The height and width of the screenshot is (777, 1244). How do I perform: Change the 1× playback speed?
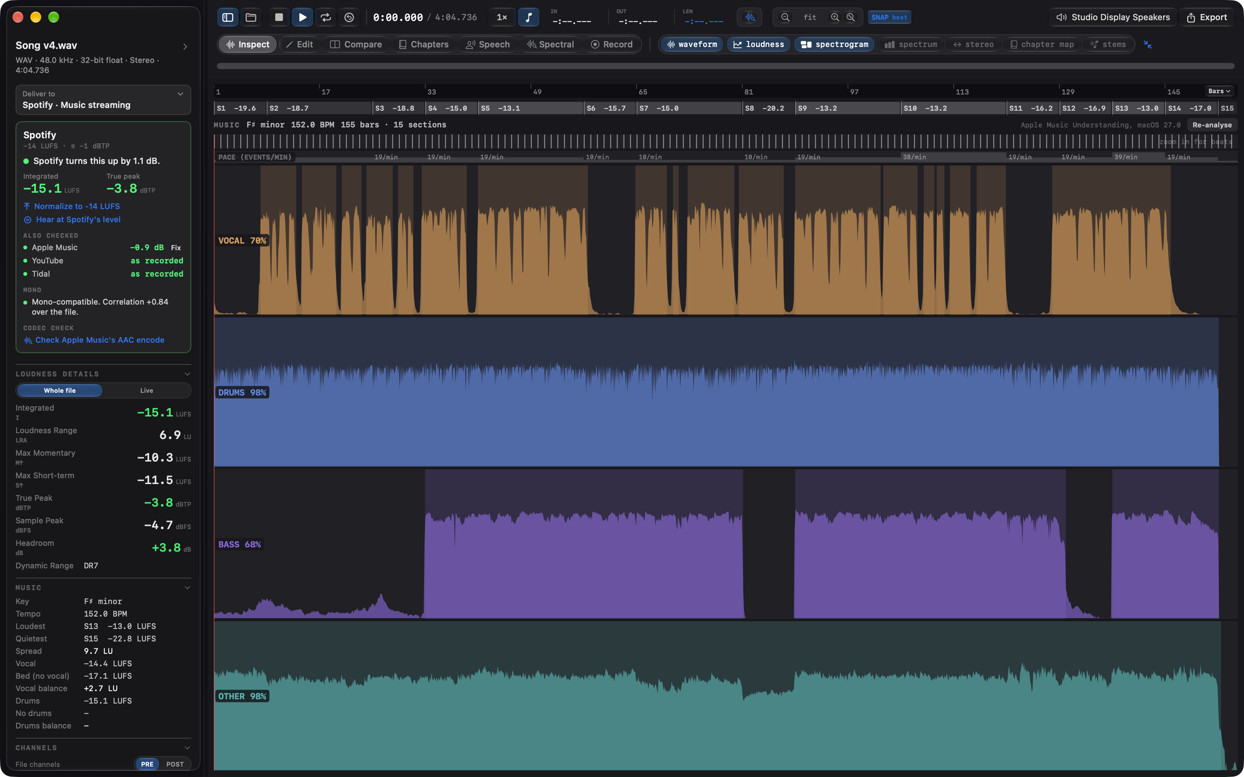pyautogui.click(x=502, y=17)
